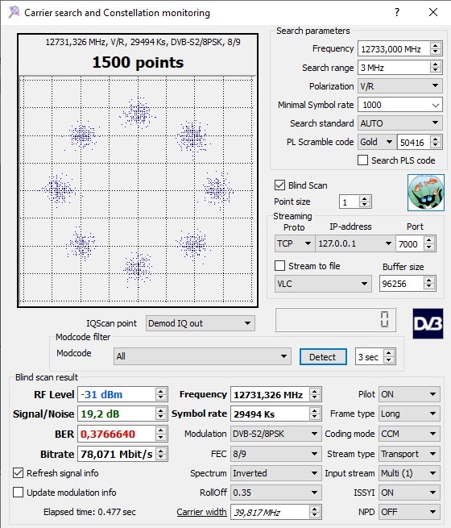Screen dimensions: 451x528
Task: Enable the Search PLS code checkbox
Action: click(x=362, y=160)
